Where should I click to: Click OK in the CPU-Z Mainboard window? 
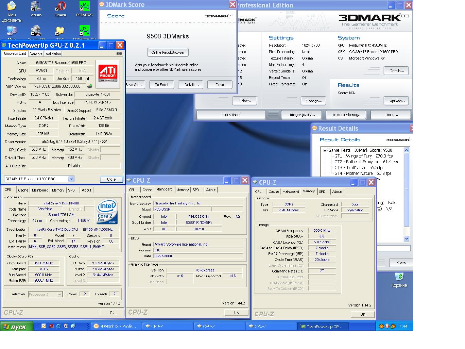point(236,312)
